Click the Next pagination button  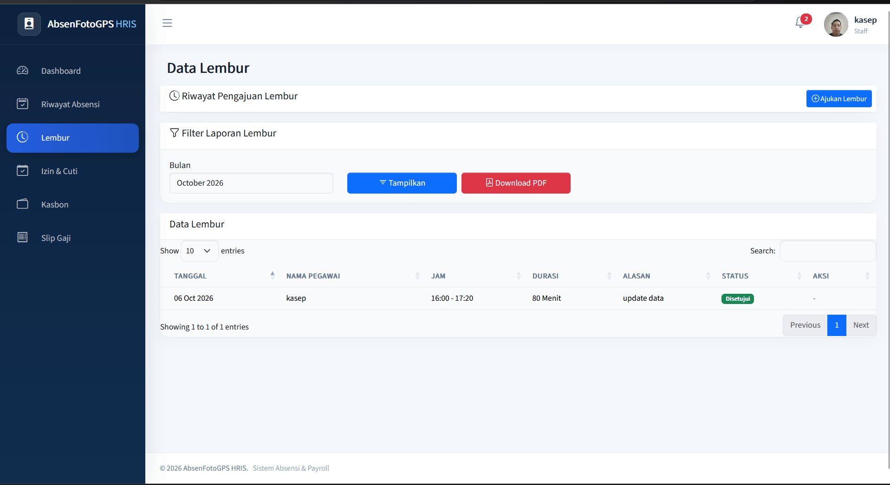[861, 325]
